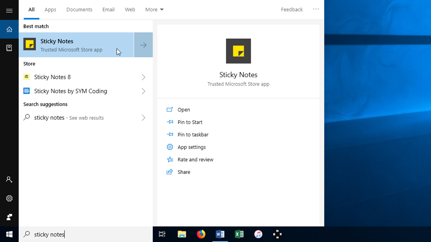431x242 pixels.
Task: Open the Notebook icon in sidebar
Action: click(x=9, y=48)
